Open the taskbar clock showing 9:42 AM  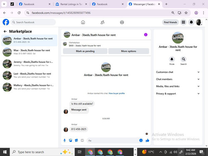click(x=191, y=152)
